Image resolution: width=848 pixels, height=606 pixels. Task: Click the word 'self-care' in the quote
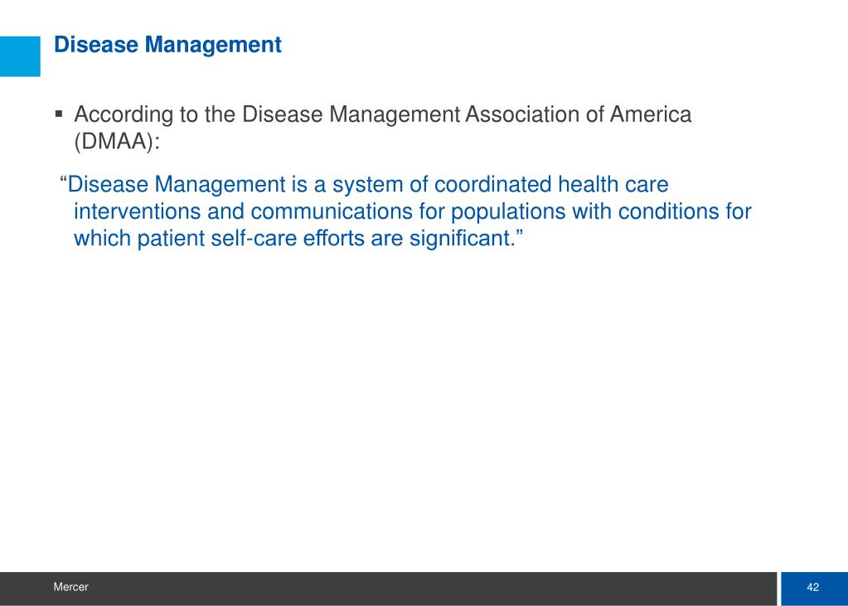tap(254, 238)
